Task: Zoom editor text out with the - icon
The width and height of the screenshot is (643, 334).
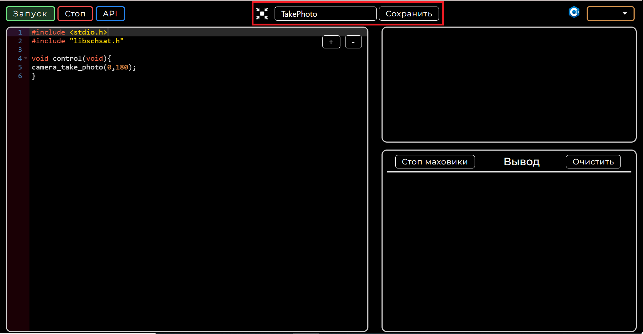Action: tap(353, 41)
